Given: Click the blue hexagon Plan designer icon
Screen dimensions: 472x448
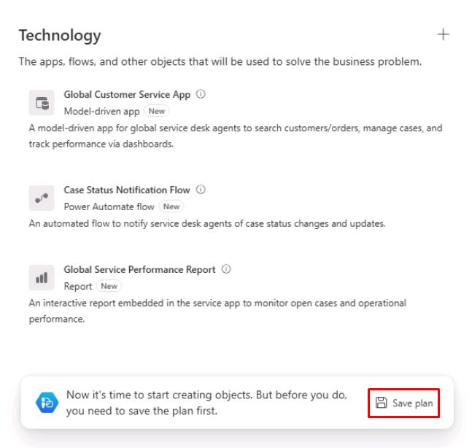Looking at the screenshot, I should click(47, 403).
